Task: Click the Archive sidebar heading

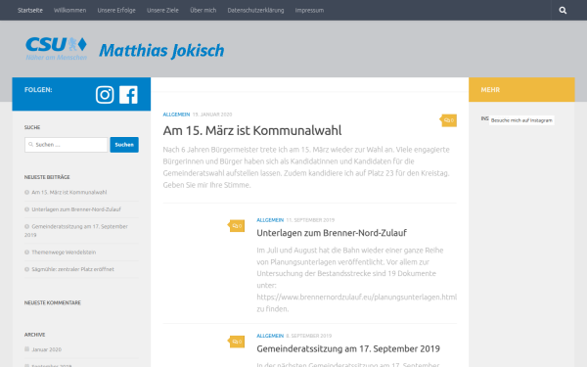Action: (35, 335)
